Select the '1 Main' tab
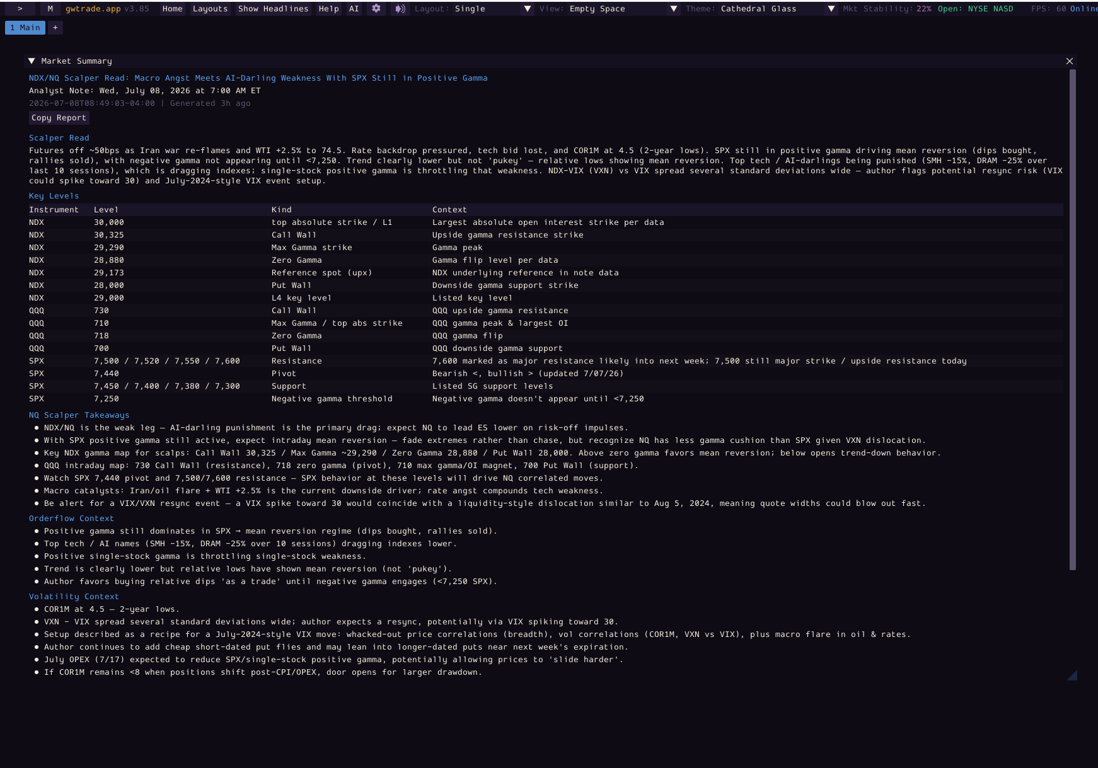This screenshot has width=1098, height=768. tap(25, 28)
